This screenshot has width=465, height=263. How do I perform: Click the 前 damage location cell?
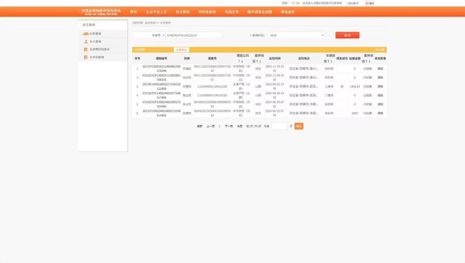point(342,87)
